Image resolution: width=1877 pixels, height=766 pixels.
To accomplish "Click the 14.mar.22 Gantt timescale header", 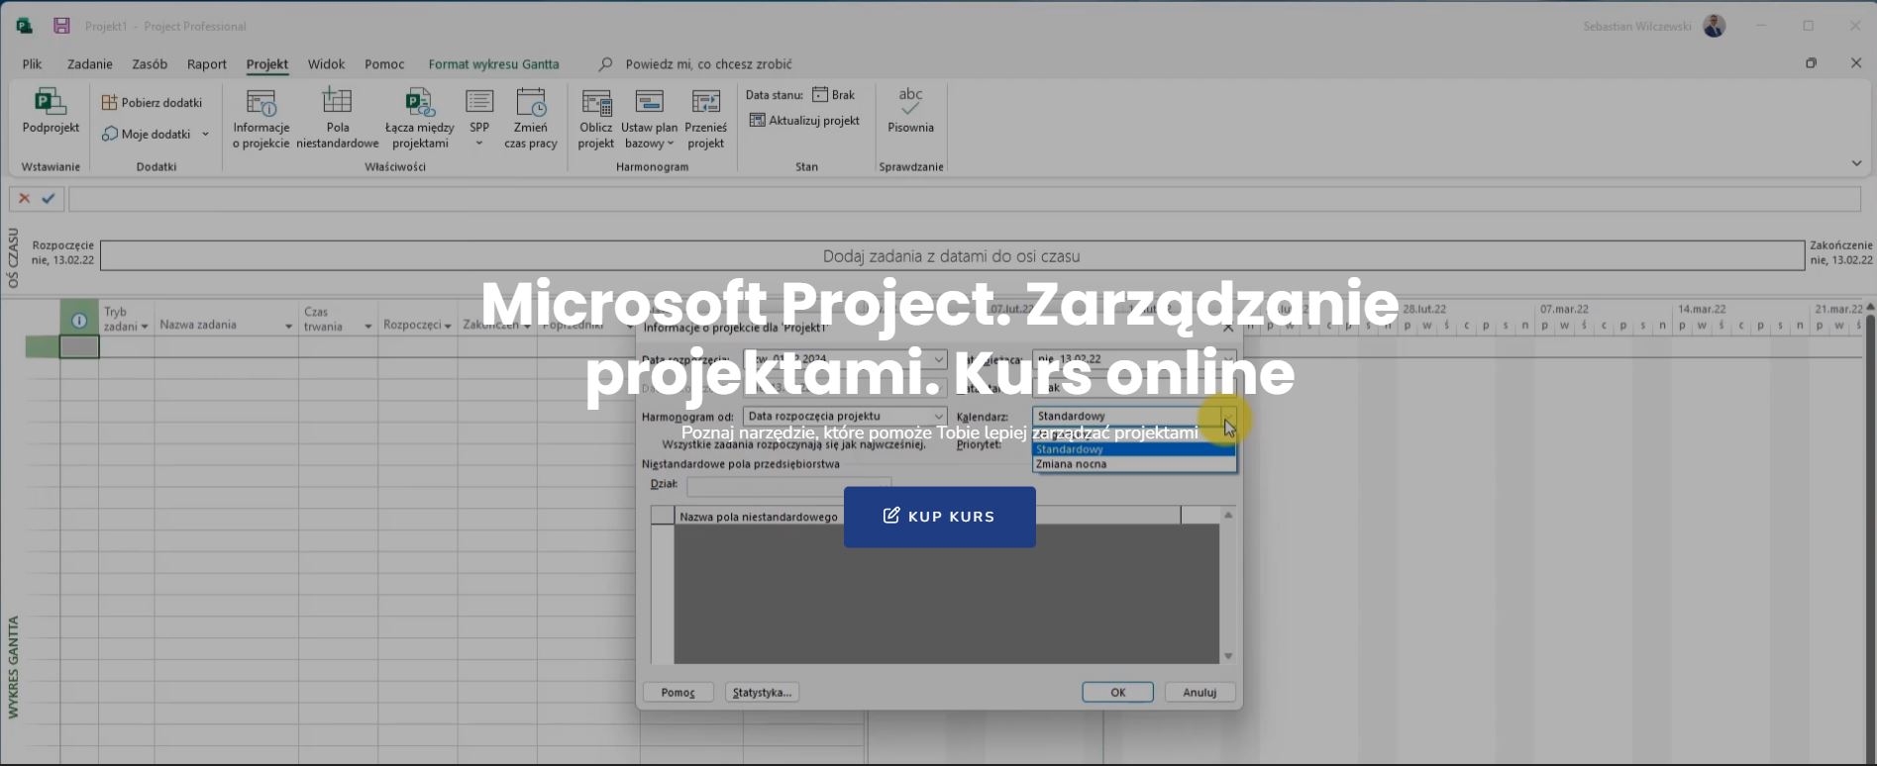I will click(1702, 309).
